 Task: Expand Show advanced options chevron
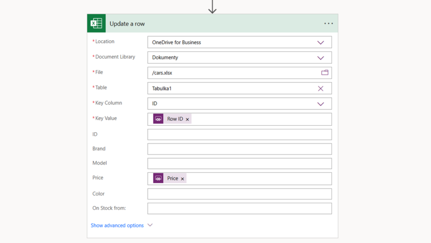click(x=150, y=225)
